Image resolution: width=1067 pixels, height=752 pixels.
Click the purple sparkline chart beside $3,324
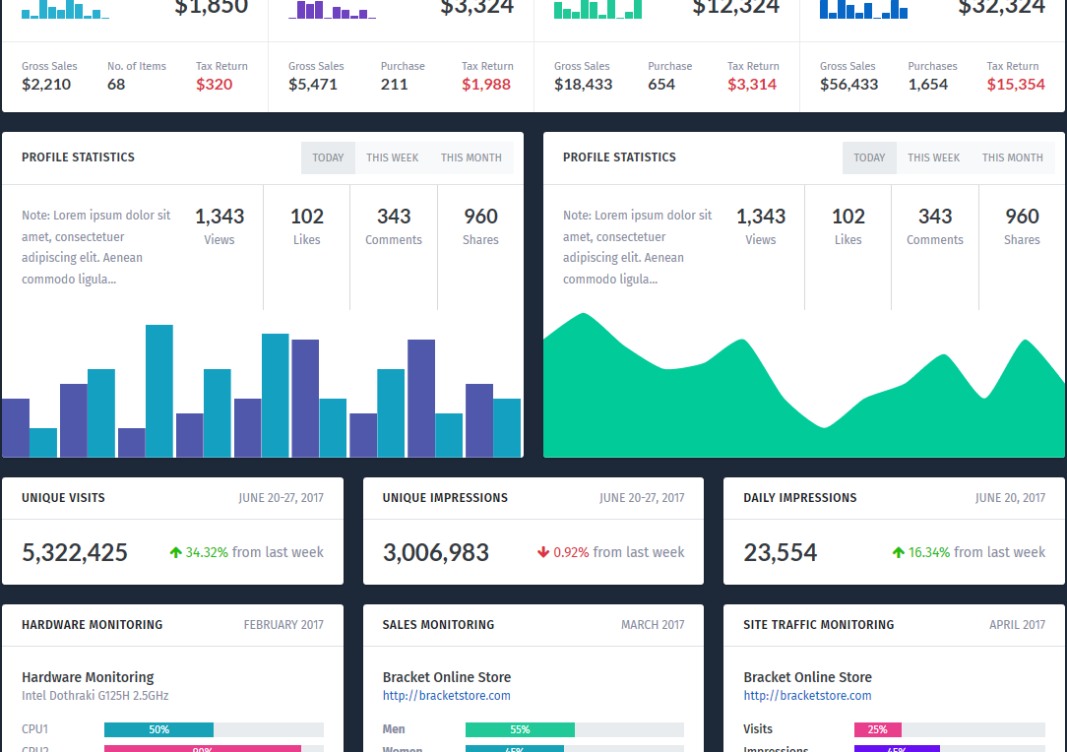click(331, 11)
